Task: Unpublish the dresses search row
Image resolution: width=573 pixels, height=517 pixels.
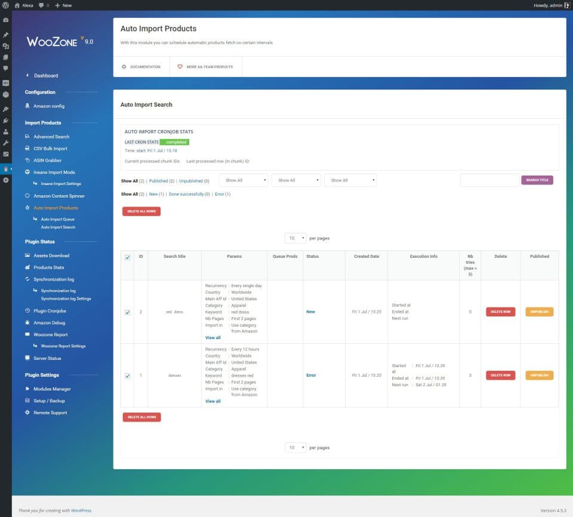Action: point(540,376)
